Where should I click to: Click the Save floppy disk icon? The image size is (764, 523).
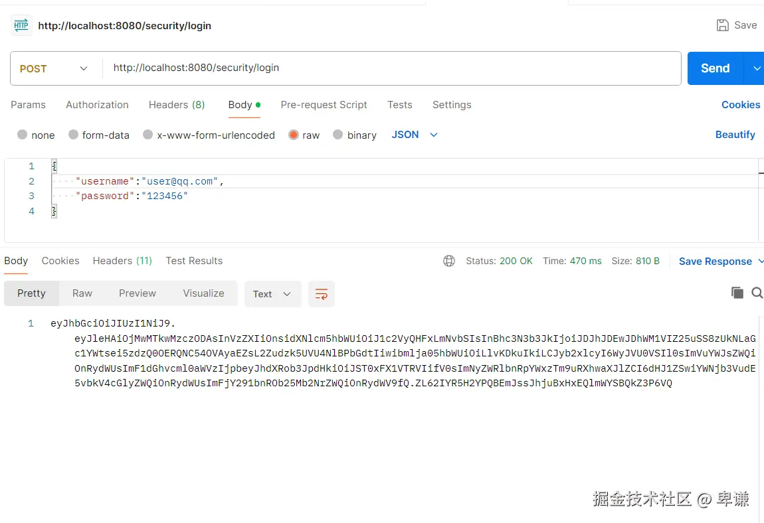(723, 25)
